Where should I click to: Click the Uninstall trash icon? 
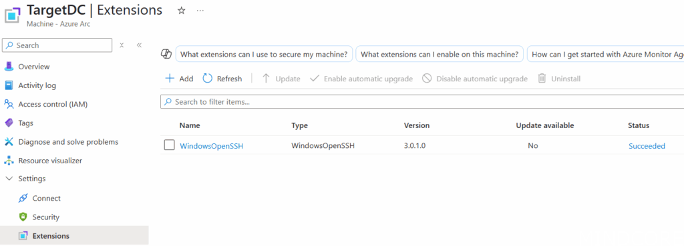click(x=542, y=79)
